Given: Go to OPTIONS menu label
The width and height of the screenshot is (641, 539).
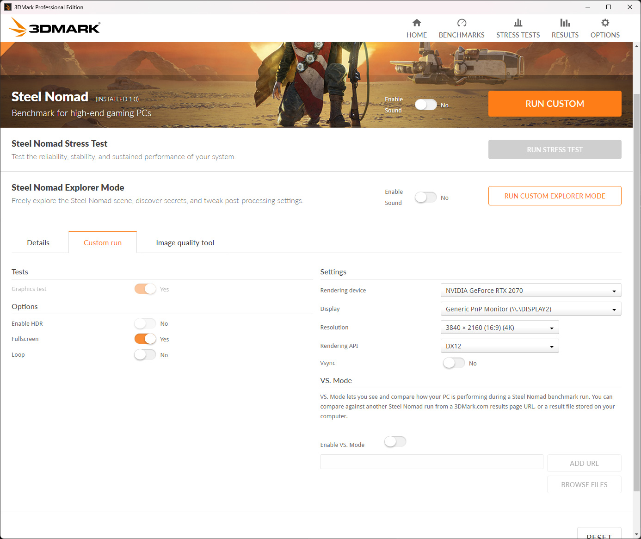Looking at the screenshot, I should [x=605, y=35].
